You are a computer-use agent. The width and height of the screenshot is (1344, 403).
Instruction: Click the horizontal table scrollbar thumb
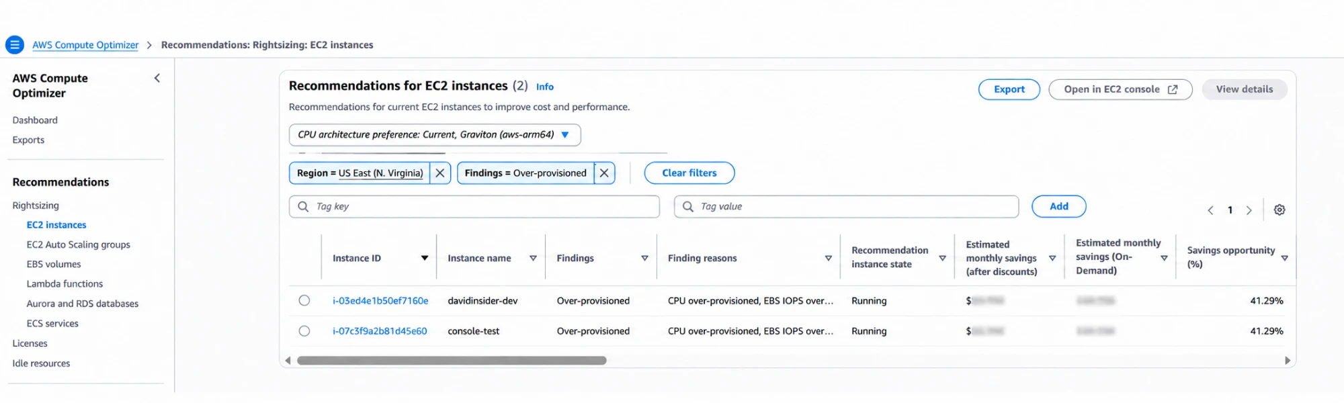point(452,361)
